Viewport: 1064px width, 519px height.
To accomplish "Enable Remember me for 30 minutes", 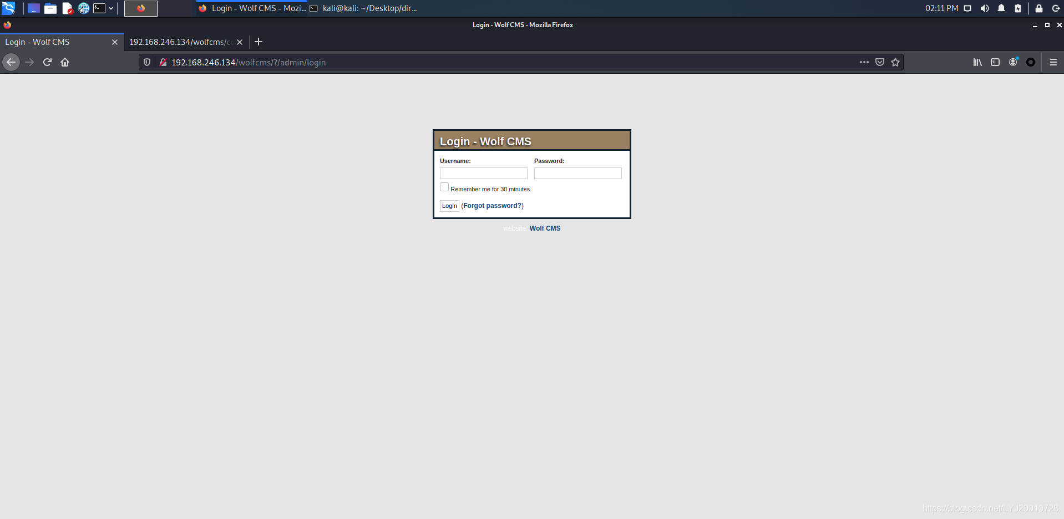I will click(444, 187).
